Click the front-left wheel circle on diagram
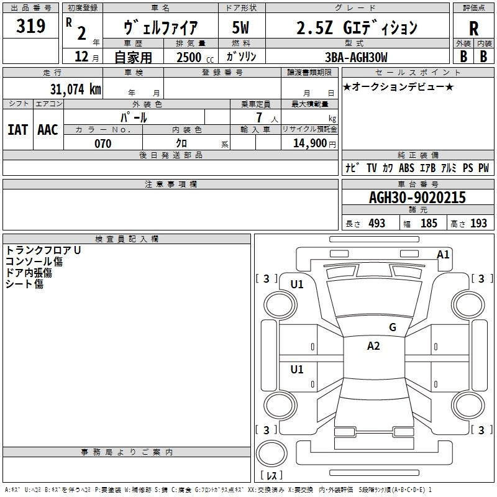The height and width of the screenshot is (497, 497). coord(280,305)
